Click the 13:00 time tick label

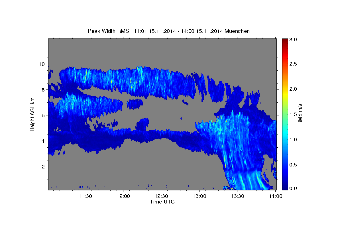point(199,196)
